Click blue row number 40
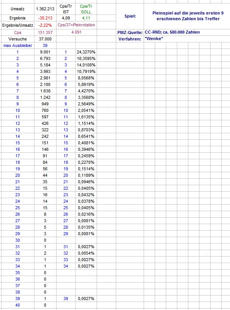The image size is (230, 310). (x=18, y=305)
